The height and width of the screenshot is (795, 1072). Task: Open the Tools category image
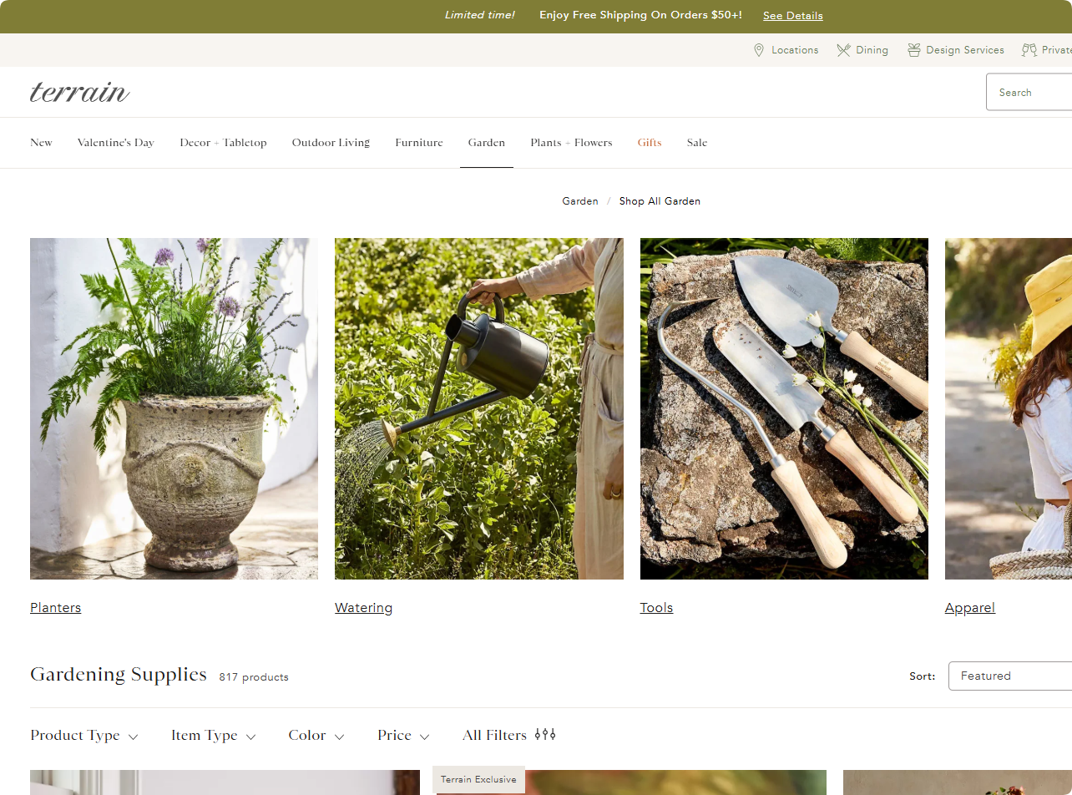pos(783,408)
